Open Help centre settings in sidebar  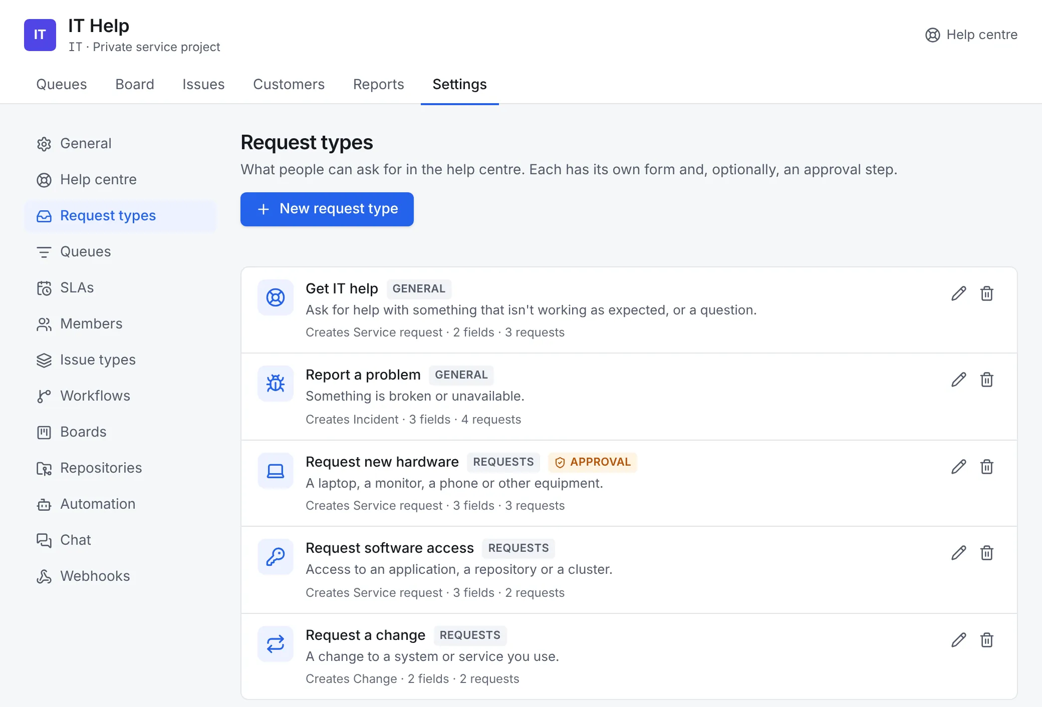[x=120, y=180]
